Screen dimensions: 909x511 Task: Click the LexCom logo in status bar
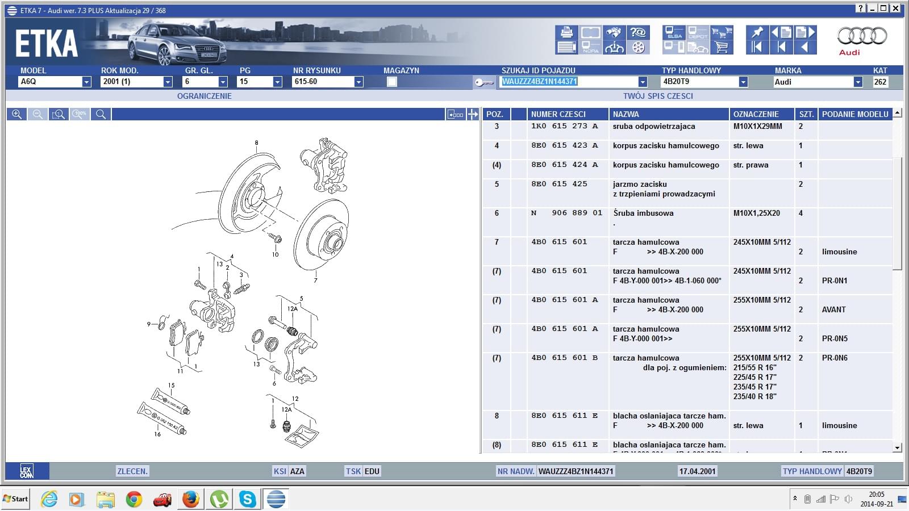(x=27, y=471)
